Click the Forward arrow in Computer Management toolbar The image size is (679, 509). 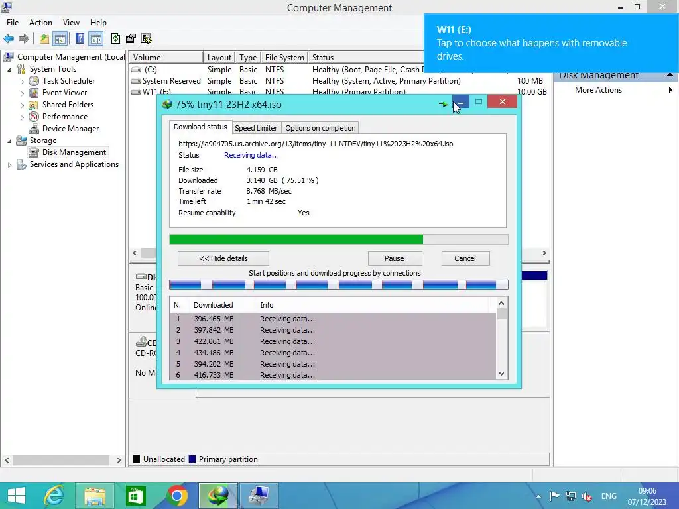point(25,39)
